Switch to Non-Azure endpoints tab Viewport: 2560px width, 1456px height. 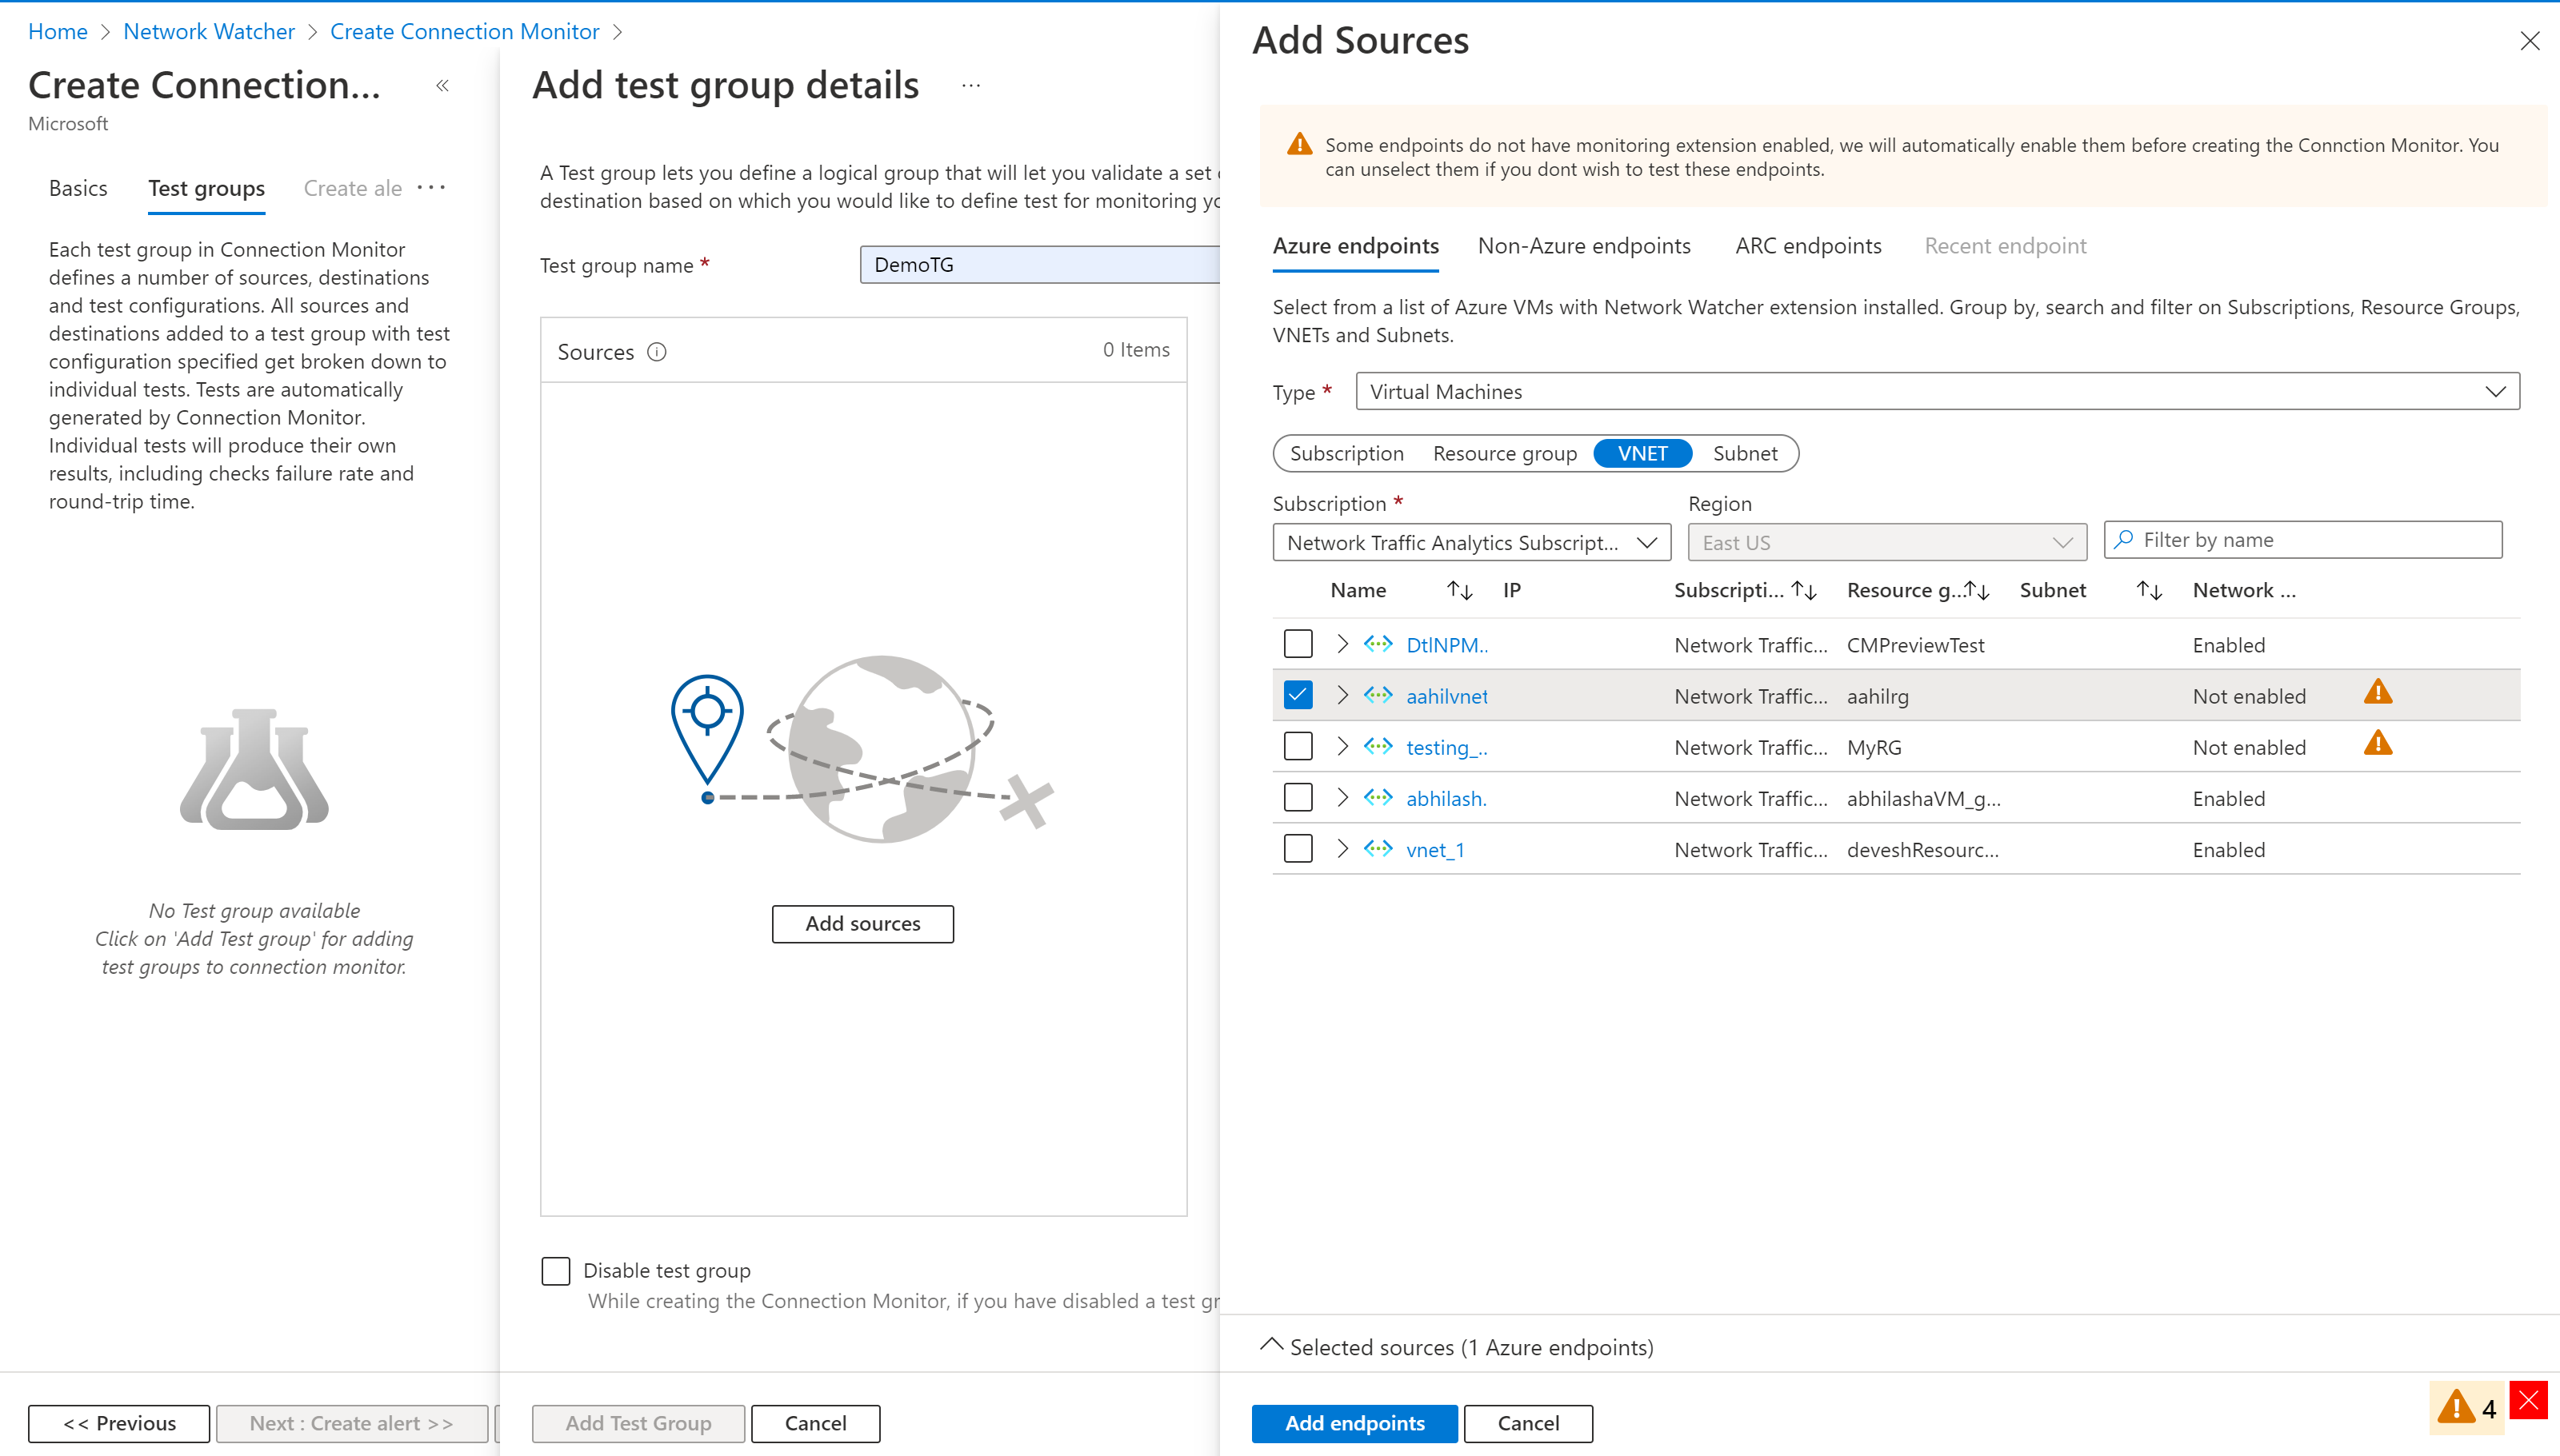[1579, 244]
